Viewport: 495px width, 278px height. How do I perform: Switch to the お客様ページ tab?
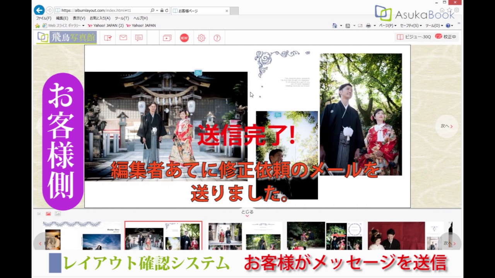(x=200, y=11)
